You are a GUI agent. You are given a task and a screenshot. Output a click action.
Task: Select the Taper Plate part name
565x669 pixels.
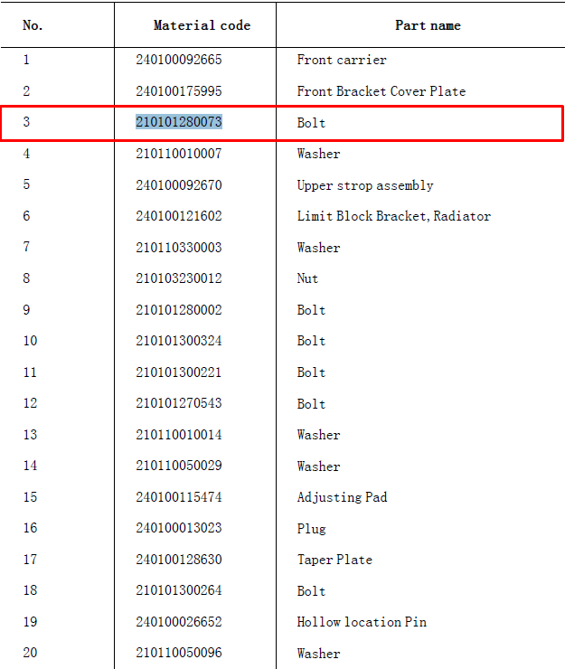pos(334,560)
